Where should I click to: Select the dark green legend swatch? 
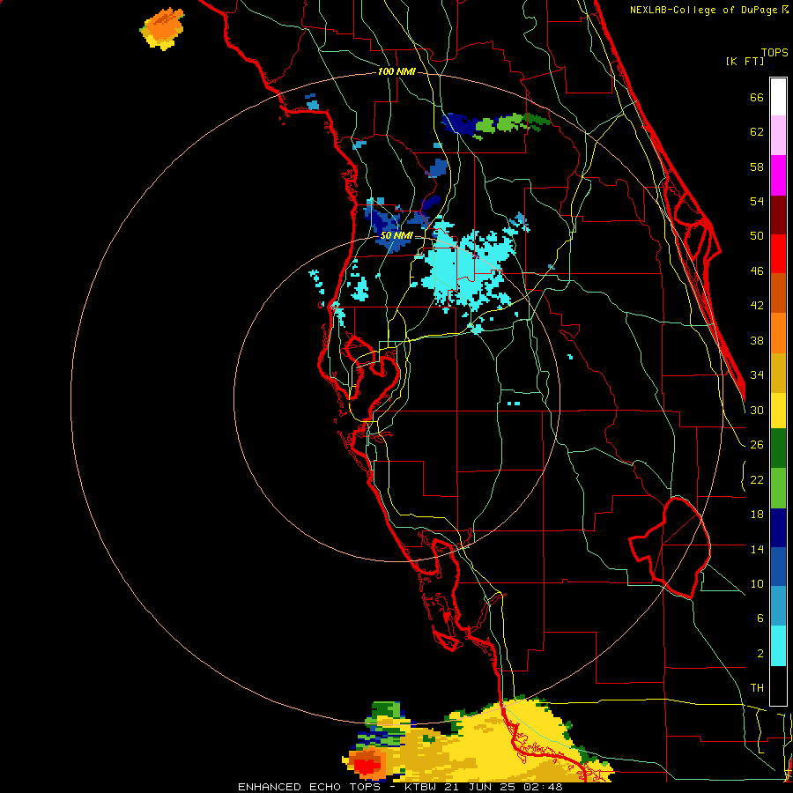point(778,448)
